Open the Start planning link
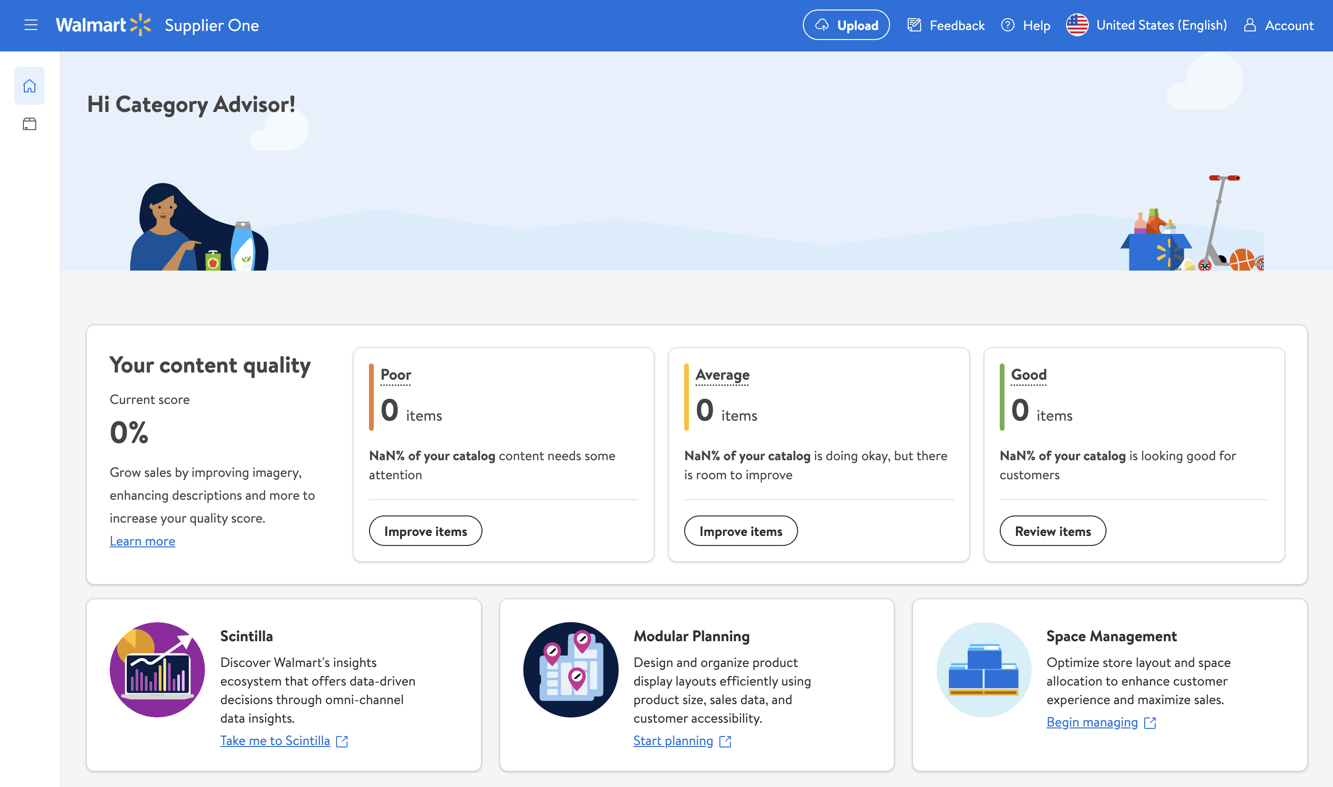The width and height of the screenshot is (1333, 787). [x=682, y=741]
